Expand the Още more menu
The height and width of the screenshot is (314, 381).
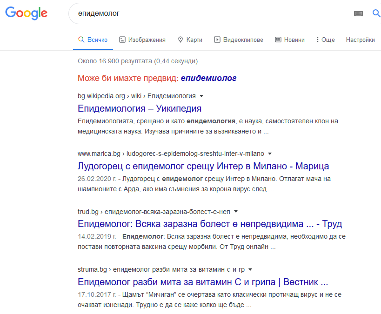325,40
